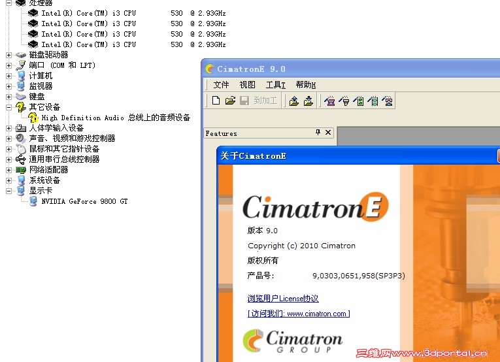Screen dimensions: 500x362
Task: Select the NVIDIA GeForce 9800 GT text
Action: point(84,201)
